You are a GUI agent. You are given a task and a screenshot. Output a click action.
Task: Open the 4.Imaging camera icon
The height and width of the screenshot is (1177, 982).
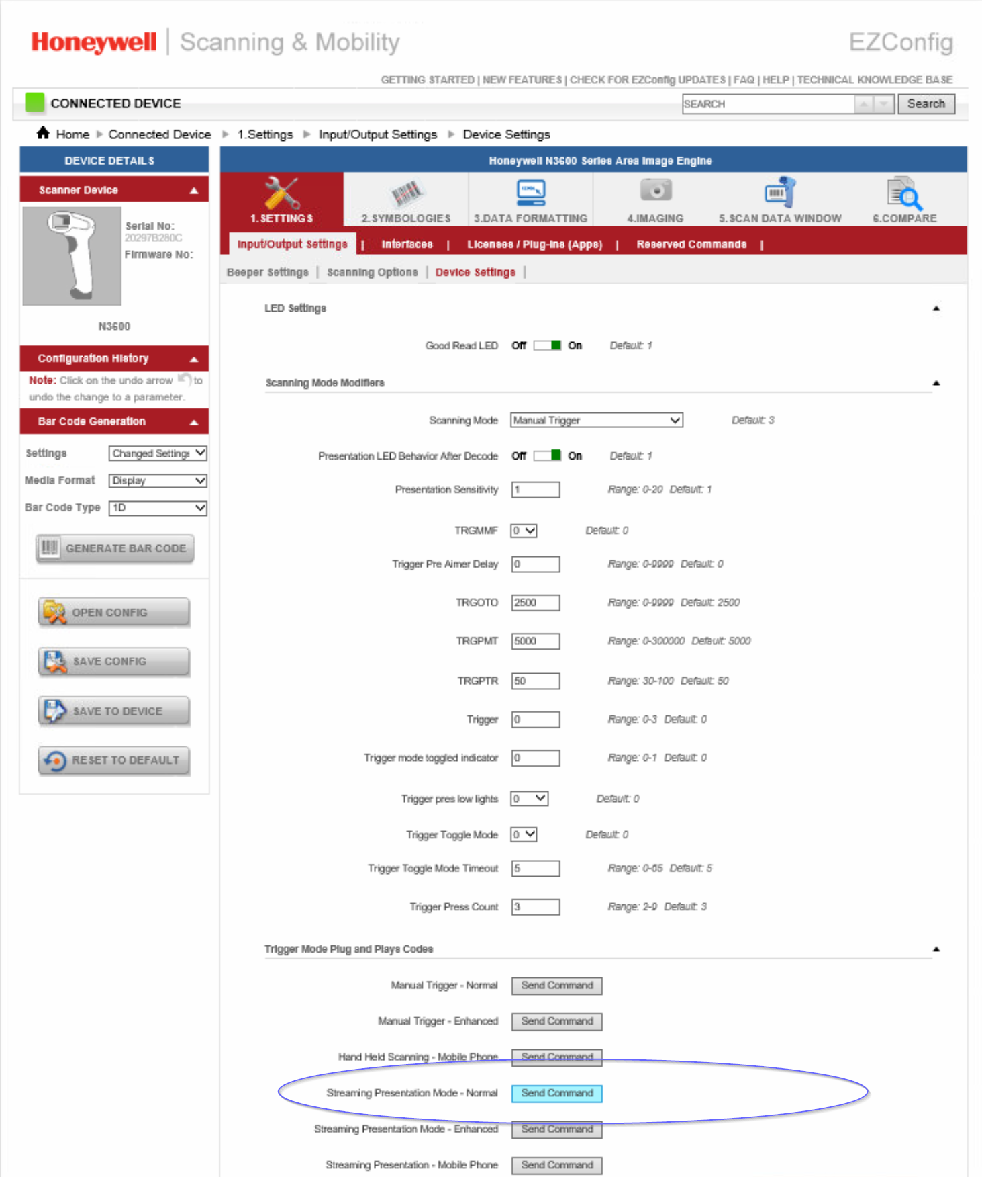(655, 199)
